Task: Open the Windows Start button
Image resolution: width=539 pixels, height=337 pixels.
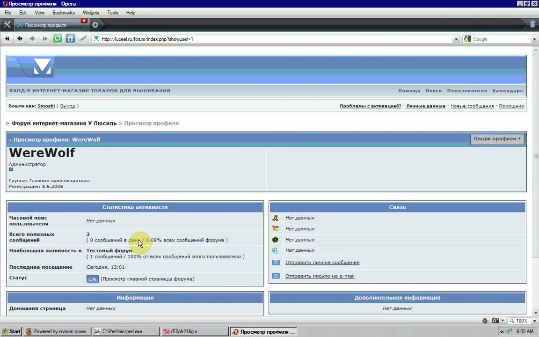Action: [11, 331]
